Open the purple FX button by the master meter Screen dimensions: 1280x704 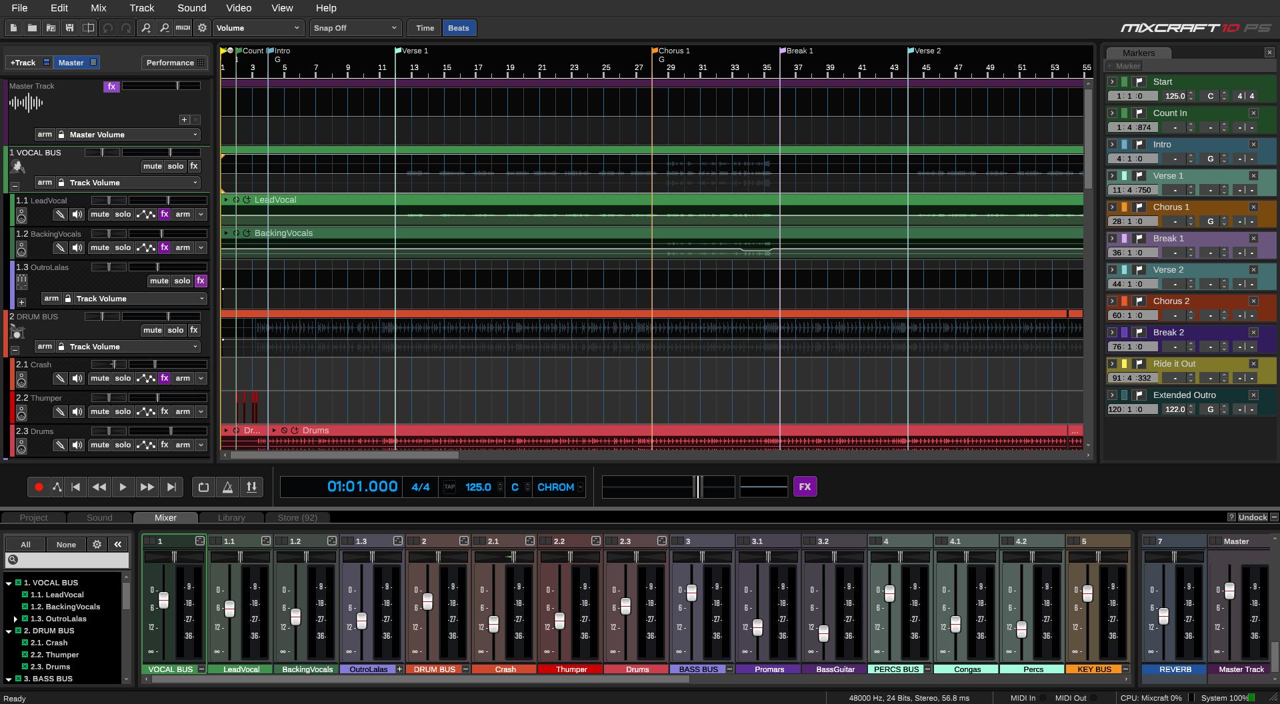coord(805,487)
